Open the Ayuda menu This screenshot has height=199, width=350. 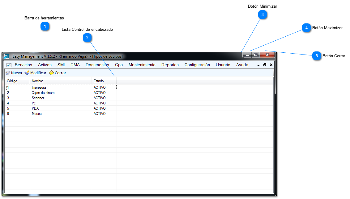(x=242, y=65)
